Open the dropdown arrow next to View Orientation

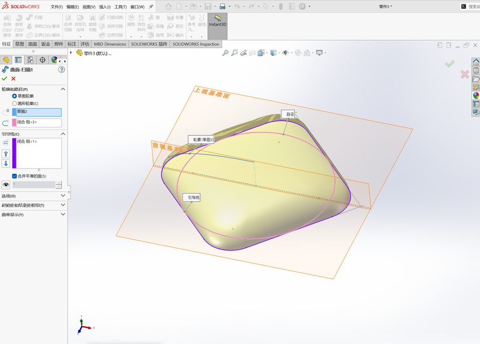click(x=267, y=53)
